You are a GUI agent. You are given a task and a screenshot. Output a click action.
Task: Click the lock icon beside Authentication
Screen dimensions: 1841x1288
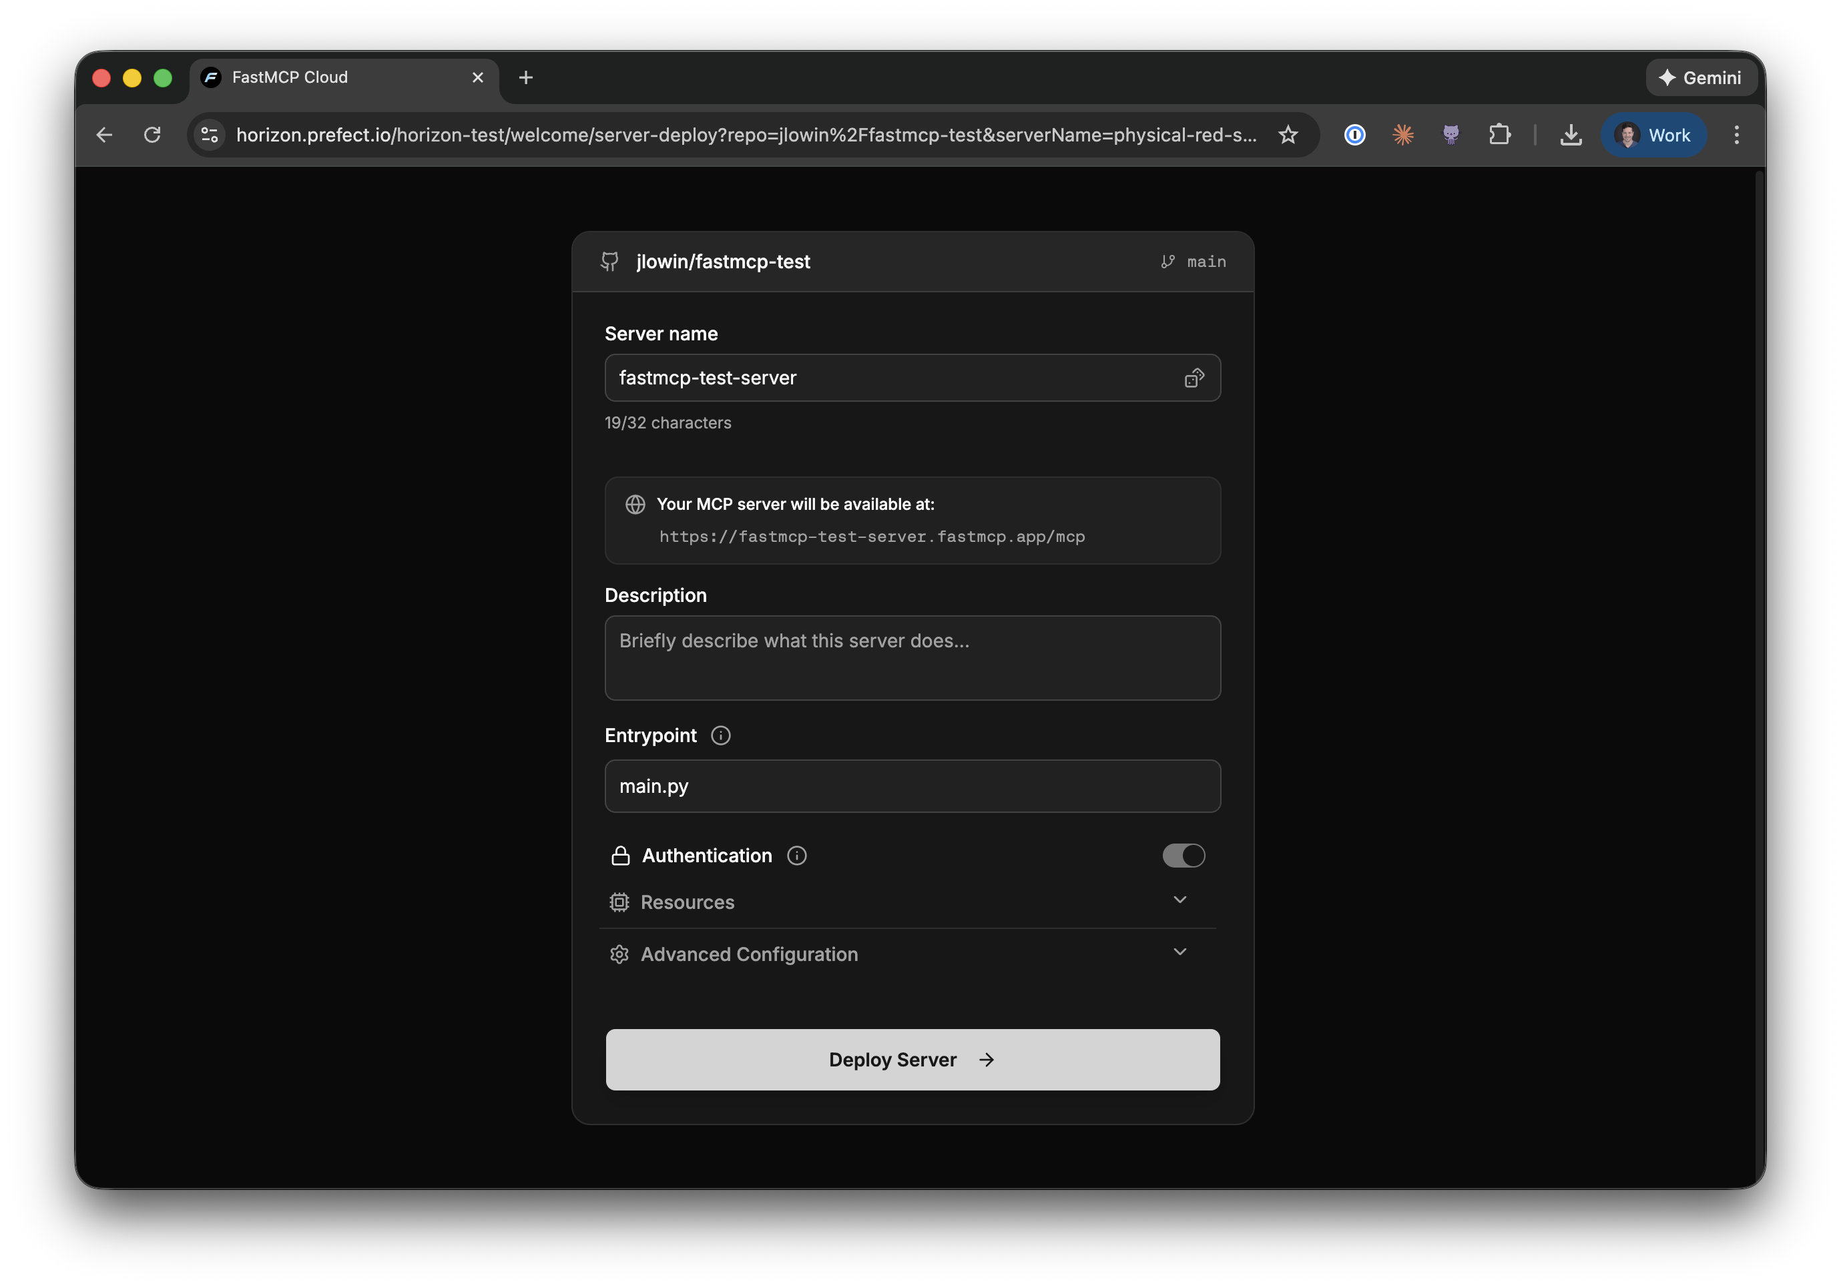[620, 855]
